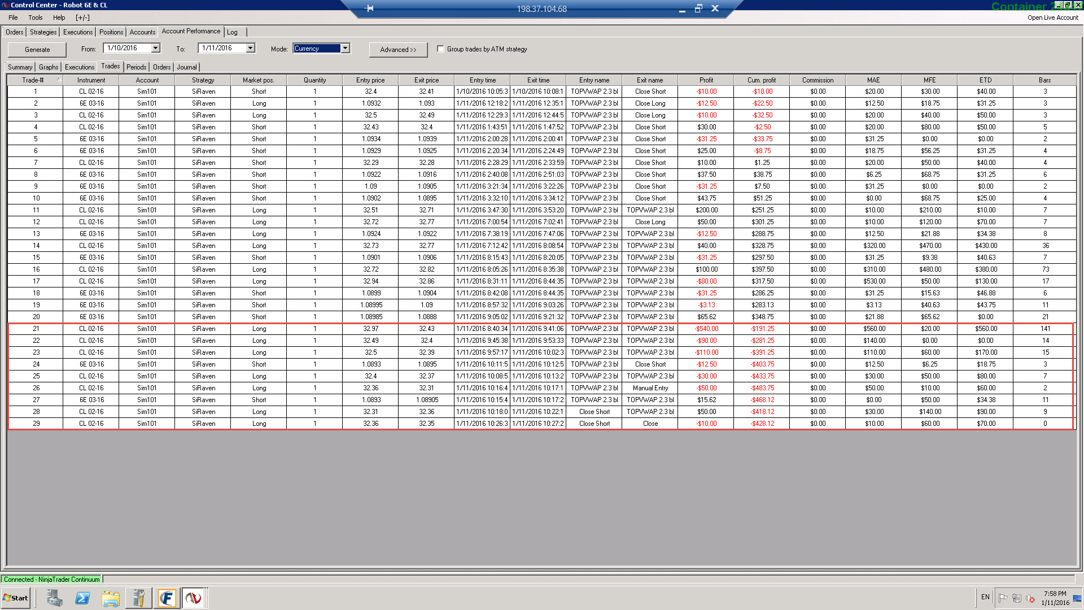Open the NinjaTrader taskbar icon
This screenshot has height=610, width=1084.
[194, 598]
